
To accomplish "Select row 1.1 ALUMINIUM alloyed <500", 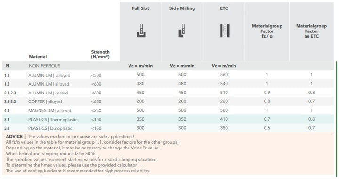I will tap(168, 75).
